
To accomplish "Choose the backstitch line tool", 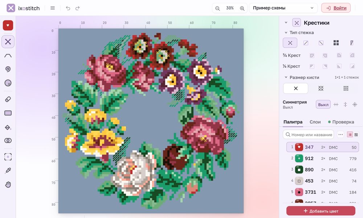I will point(8,55).
